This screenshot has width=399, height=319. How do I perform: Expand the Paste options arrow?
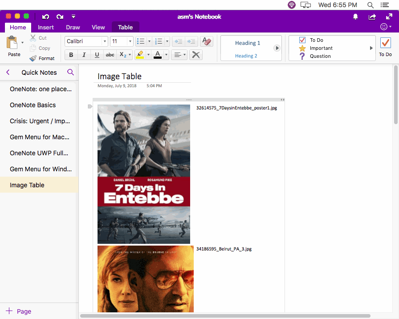pyautogui.click(x=22, y=42)
